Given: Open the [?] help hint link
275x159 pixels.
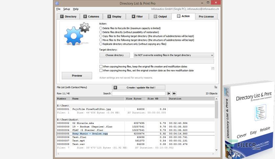Looking at the screenshot, I should coord(213,68).
